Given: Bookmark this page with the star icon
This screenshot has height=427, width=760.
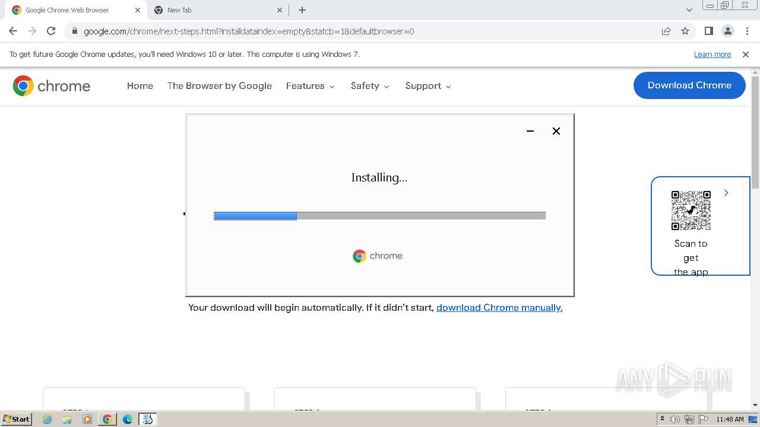Looking at the screenshot, I should [685, 31].
